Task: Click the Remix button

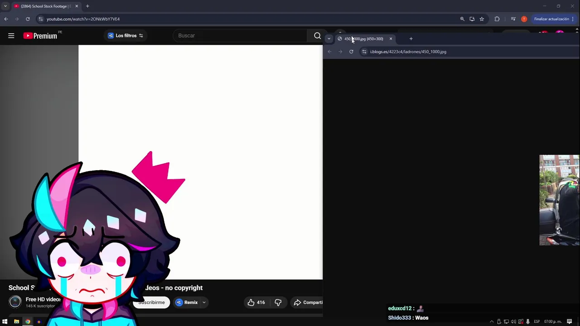Action: 187,302
